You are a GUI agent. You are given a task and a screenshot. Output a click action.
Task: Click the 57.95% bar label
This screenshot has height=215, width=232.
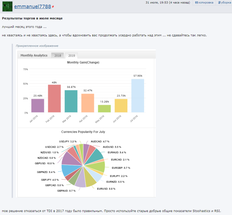138,76
